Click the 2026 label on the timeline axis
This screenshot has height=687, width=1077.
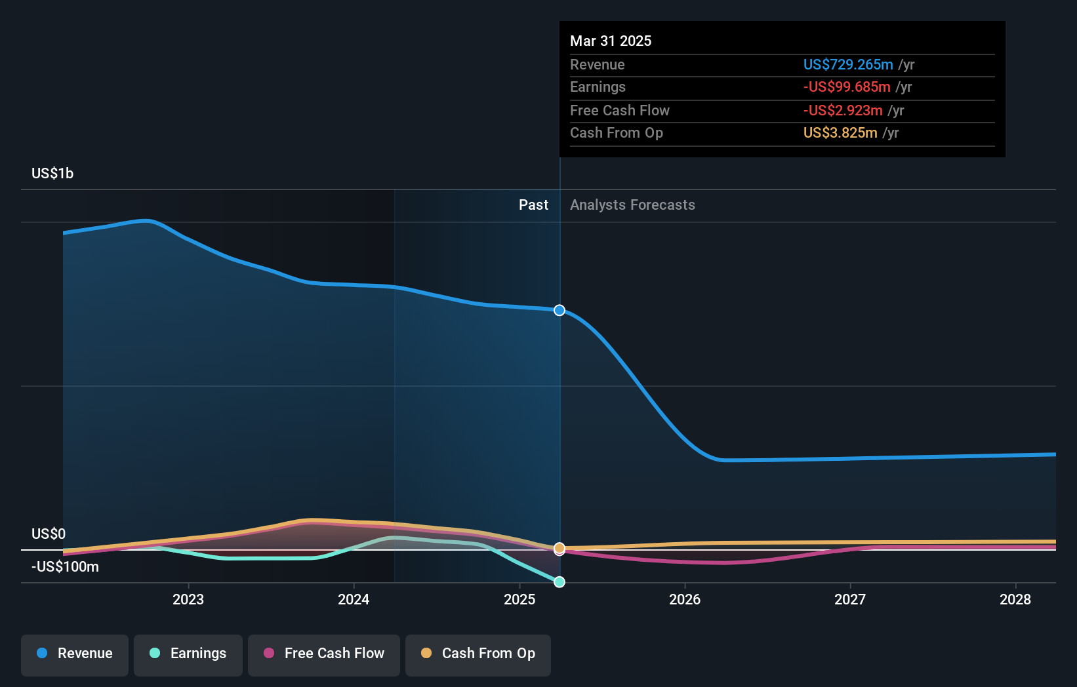(685, 599)
